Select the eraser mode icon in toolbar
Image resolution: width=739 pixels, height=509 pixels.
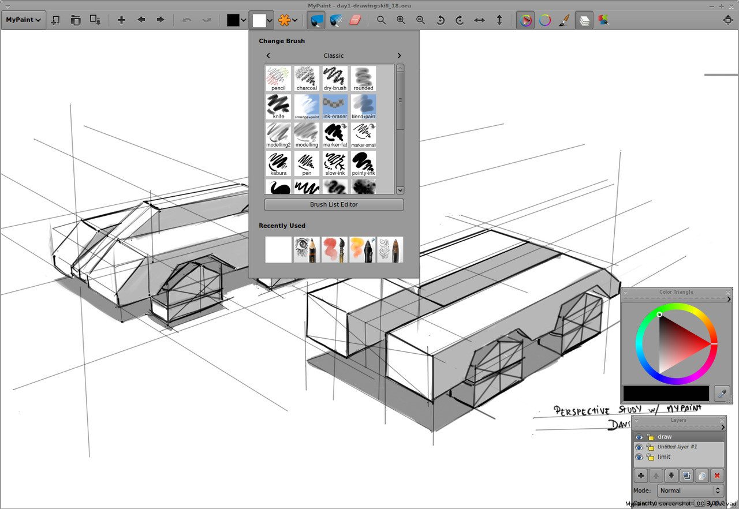(x=355, y=20)
